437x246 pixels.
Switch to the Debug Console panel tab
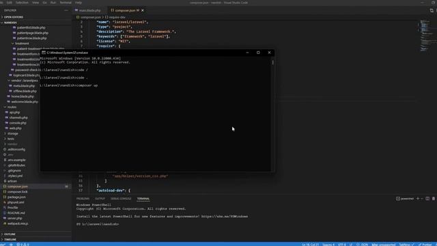[x=121, y=199]
